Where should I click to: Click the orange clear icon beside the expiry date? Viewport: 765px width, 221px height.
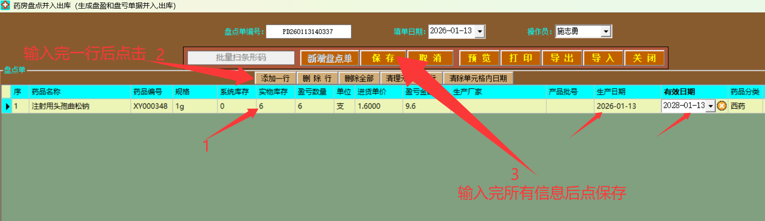(722, 106)
